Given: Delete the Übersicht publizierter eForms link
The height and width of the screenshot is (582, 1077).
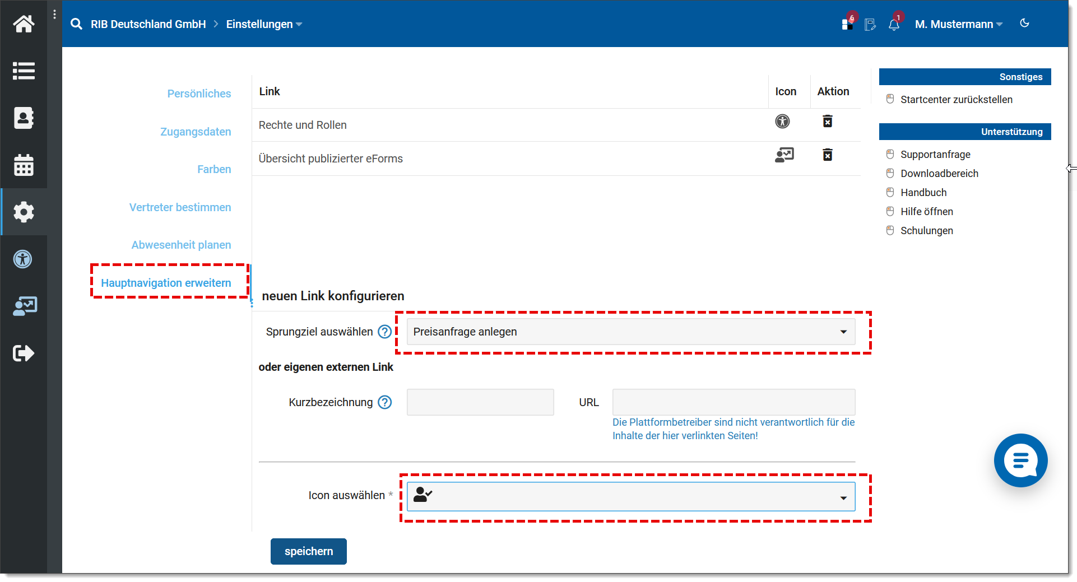Looking at the screenshot, I should tap(827, 155).
